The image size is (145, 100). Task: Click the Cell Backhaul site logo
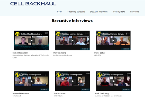(x=33, y=4)
